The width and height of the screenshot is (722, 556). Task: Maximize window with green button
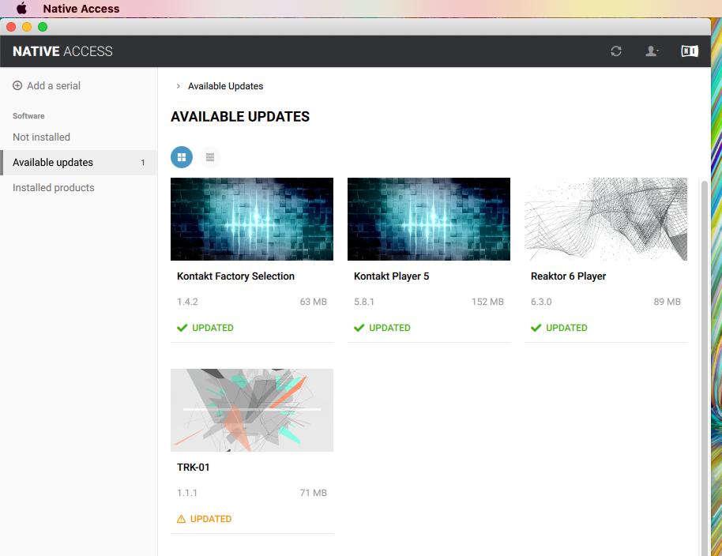43,27
